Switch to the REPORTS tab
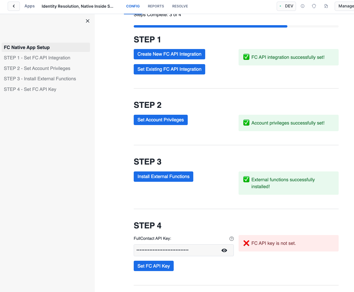354x292 pixels. click(x=156, y=6)
